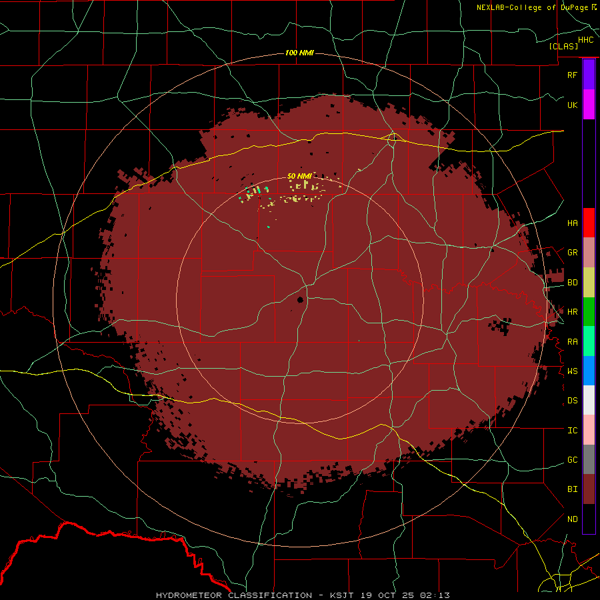The height and width of the screenshot is (600, 600).
Task: Click the WS legend label
Action: [x=572, y=371]
